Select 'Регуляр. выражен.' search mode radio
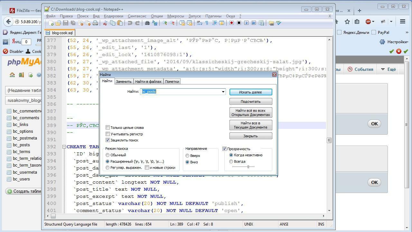 (108, 168)
